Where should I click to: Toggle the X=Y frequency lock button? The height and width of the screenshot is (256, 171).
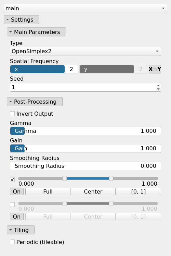click(x=155, y=69)
